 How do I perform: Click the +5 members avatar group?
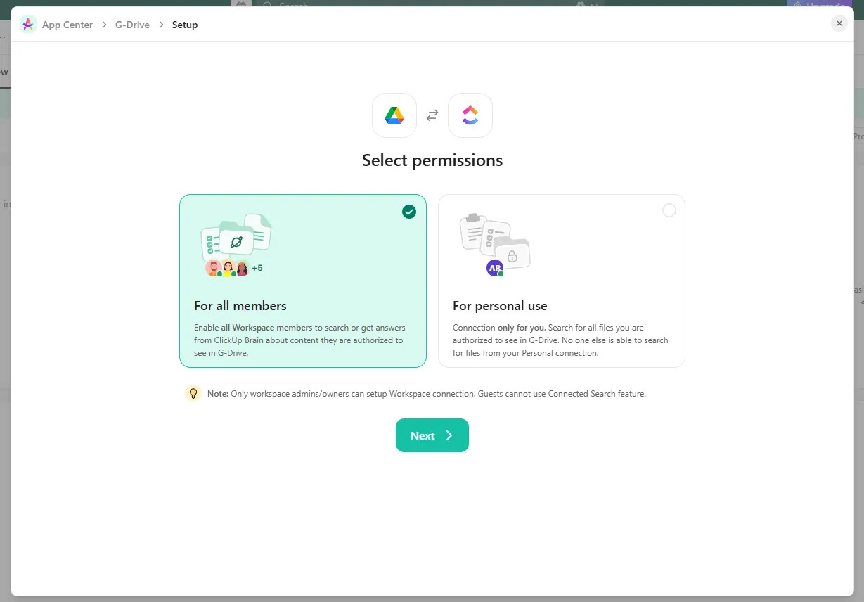point(234,268)
